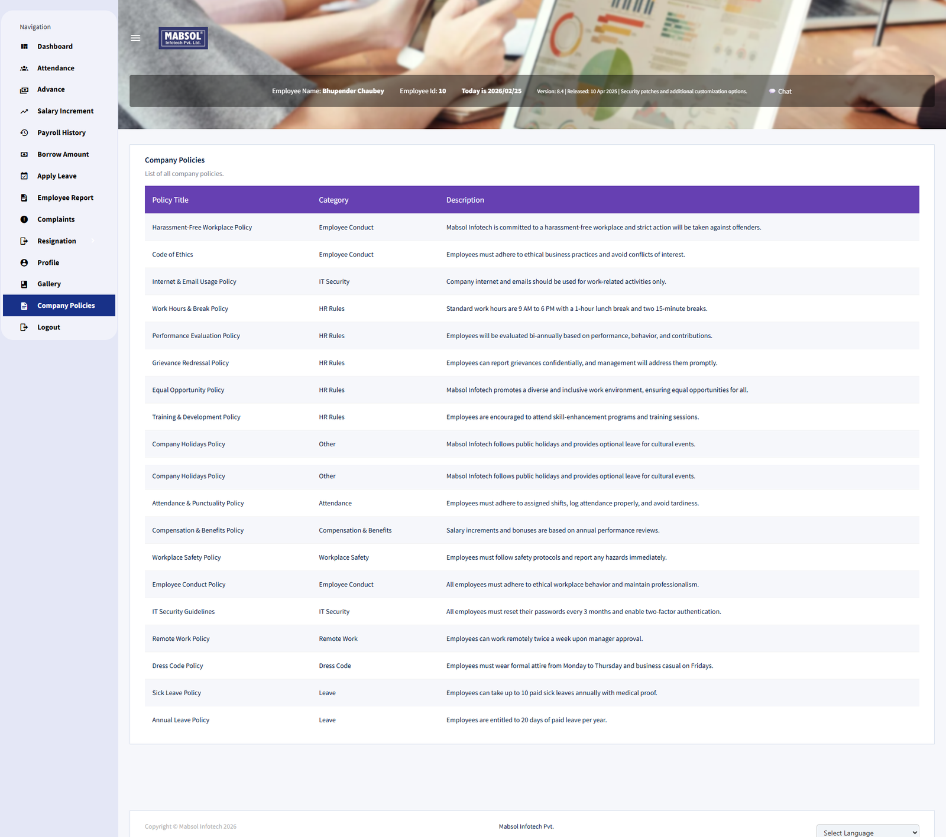Open Advance from the navigation menu
The width and height of the screenshot is (946, 837).
tap(51, 90)
